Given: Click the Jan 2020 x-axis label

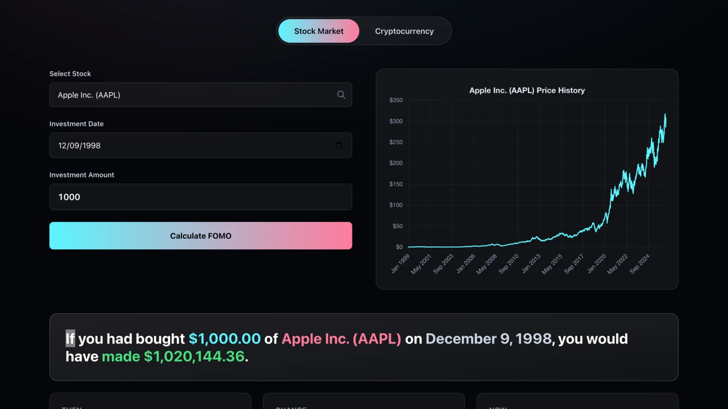Looking at the screenshot, I should pyautogui.click(x=596, y=264).
